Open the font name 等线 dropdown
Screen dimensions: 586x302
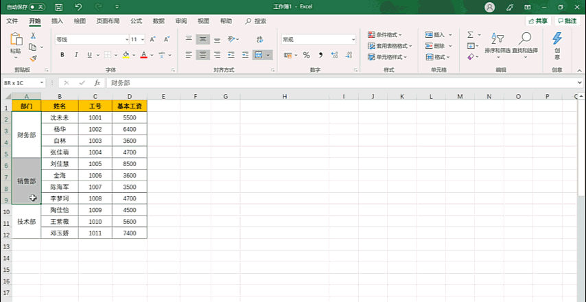coord(127,39)
